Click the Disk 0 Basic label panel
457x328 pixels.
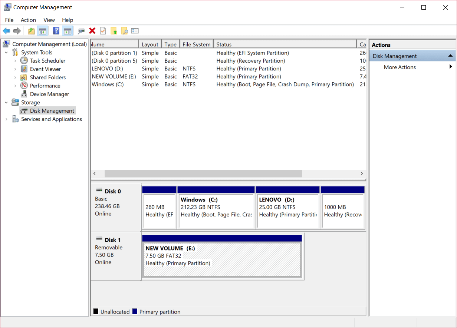click(116, 208)
